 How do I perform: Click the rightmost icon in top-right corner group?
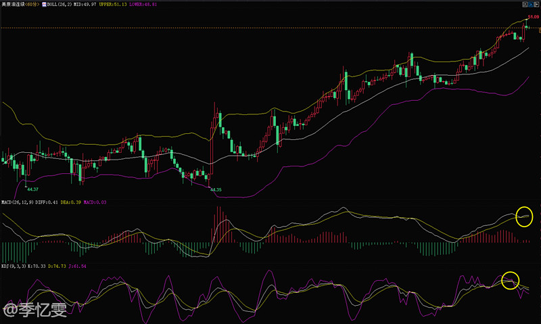tap(537, 3)
